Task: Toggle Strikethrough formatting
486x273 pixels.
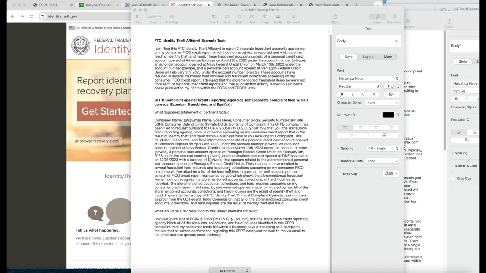Action: click(x=374, y=94)
